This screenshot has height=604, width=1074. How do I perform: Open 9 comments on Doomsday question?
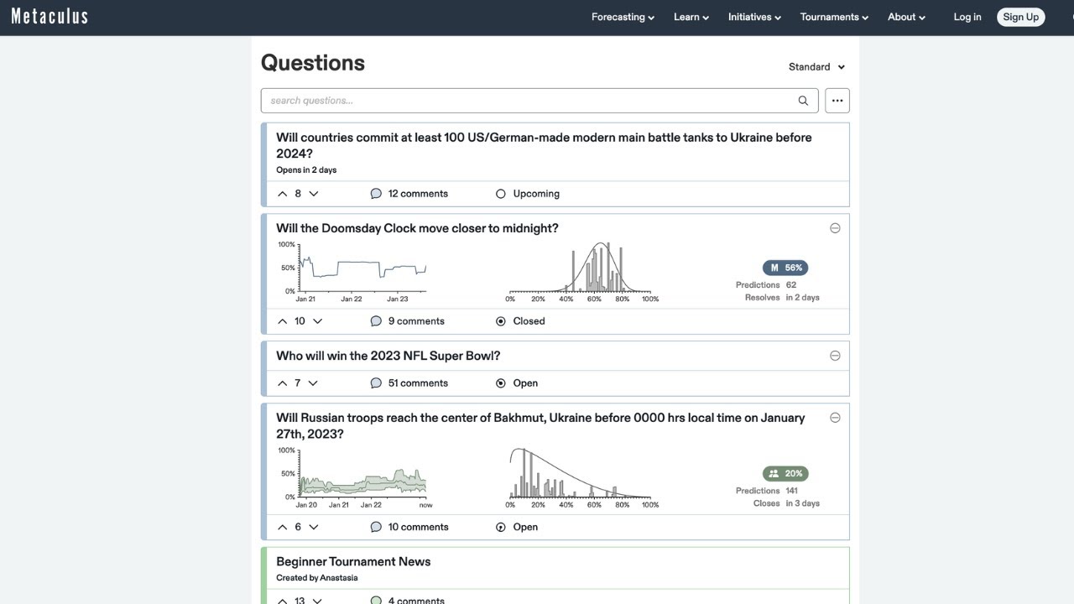click(416, 321)
